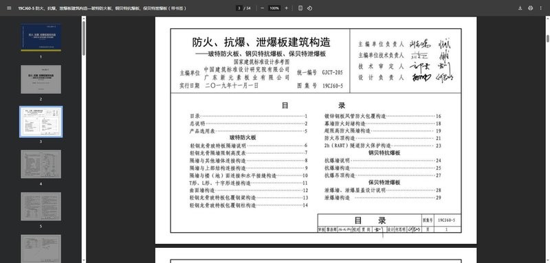Click the 广东新元素板业有限公司 text
The height and width of the screenshot is (263, 550).
[x=247, y=78]
